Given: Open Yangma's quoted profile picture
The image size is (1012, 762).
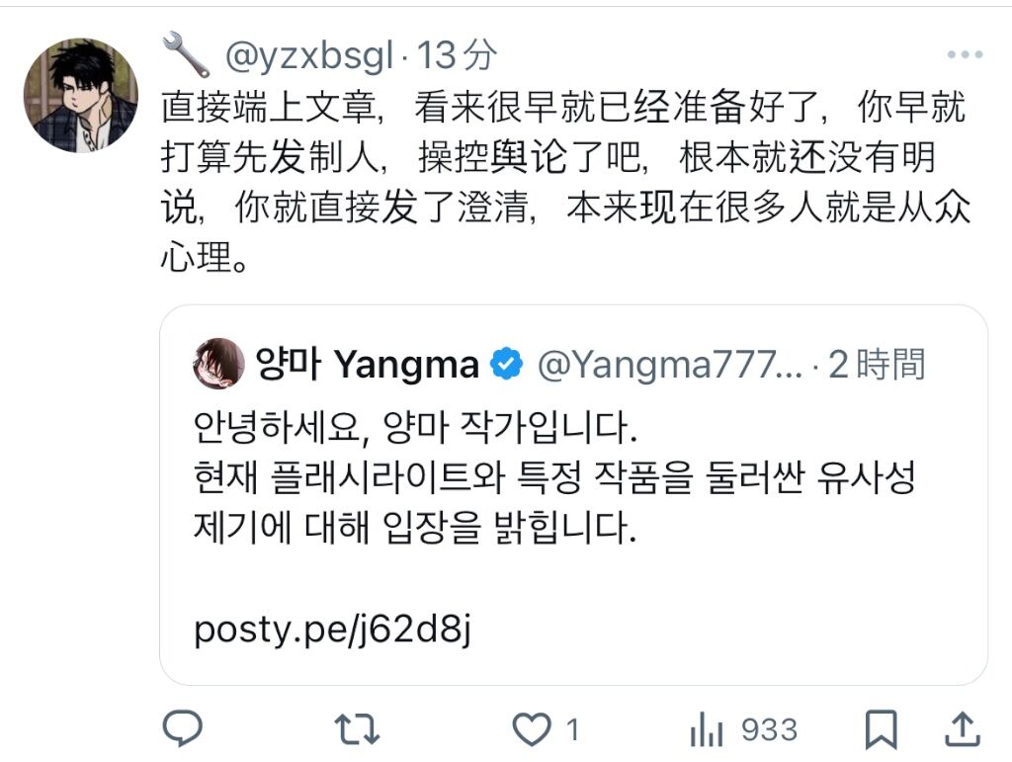Looking at the screenshot, I should [218, 364].
